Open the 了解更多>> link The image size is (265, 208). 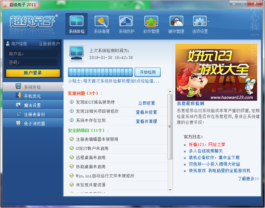coord(248,179)
